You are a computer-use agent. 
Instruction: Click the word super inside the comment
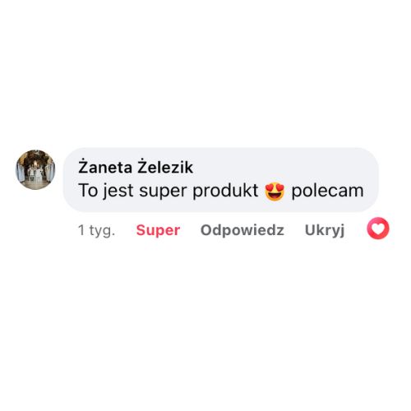pos(164,192)
